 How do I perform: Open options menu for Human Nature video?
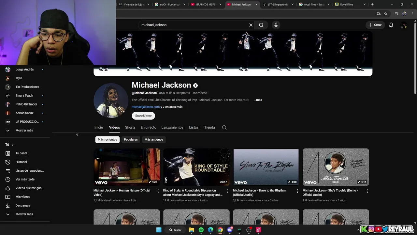(x=158, y=191)
